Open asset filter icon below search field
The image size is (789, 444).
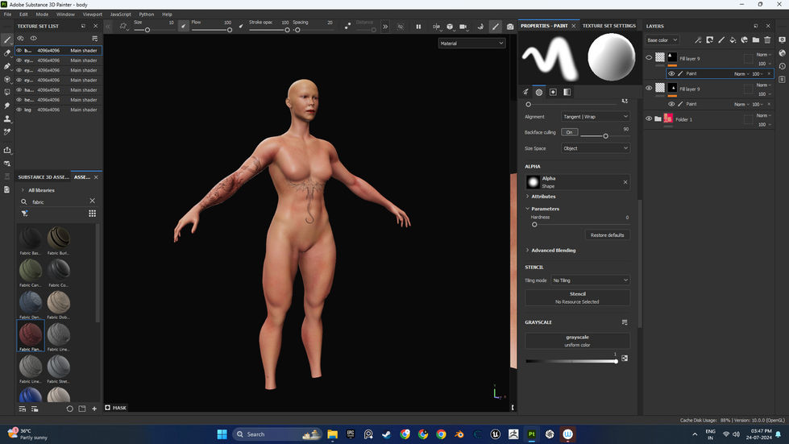(x=25, y=214)
